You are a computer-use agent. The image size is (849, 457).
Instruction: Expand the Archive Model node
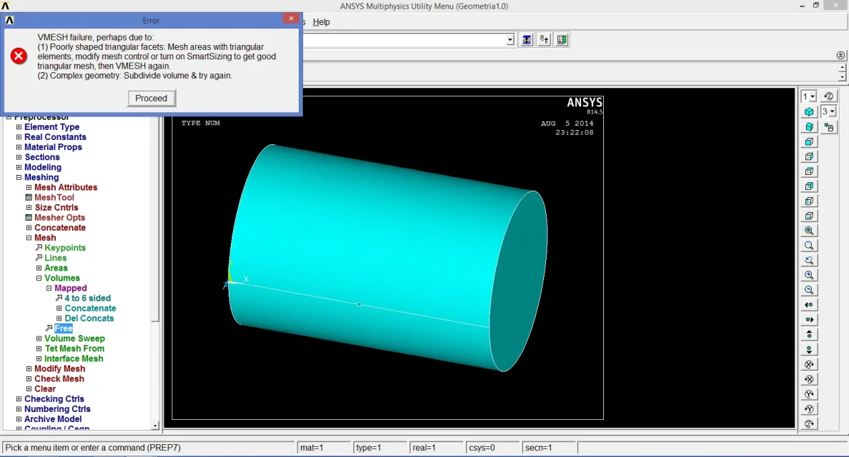19,419
